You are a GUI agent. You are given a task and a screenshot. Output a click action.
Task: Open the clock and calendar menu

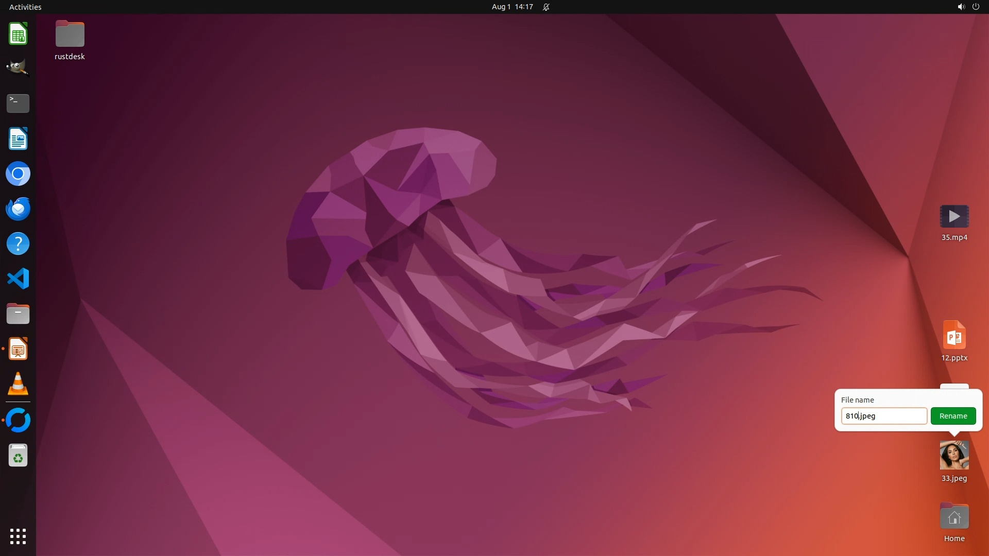[x=512, y=7]
